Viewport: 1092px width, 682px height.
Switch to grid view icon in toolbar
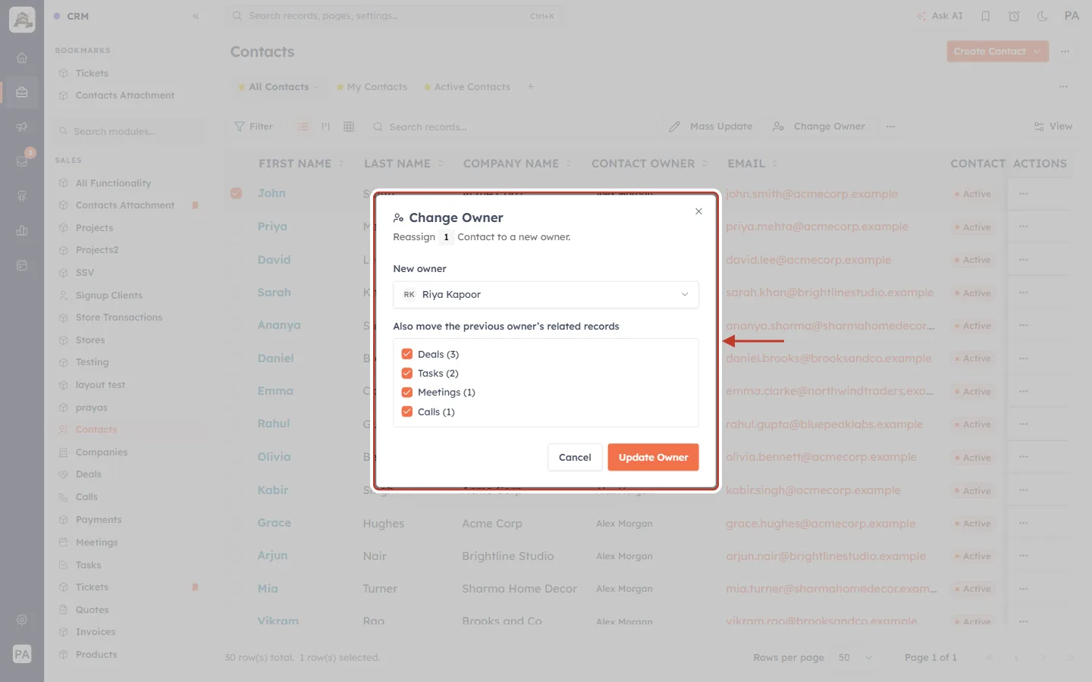pos(349,127)
